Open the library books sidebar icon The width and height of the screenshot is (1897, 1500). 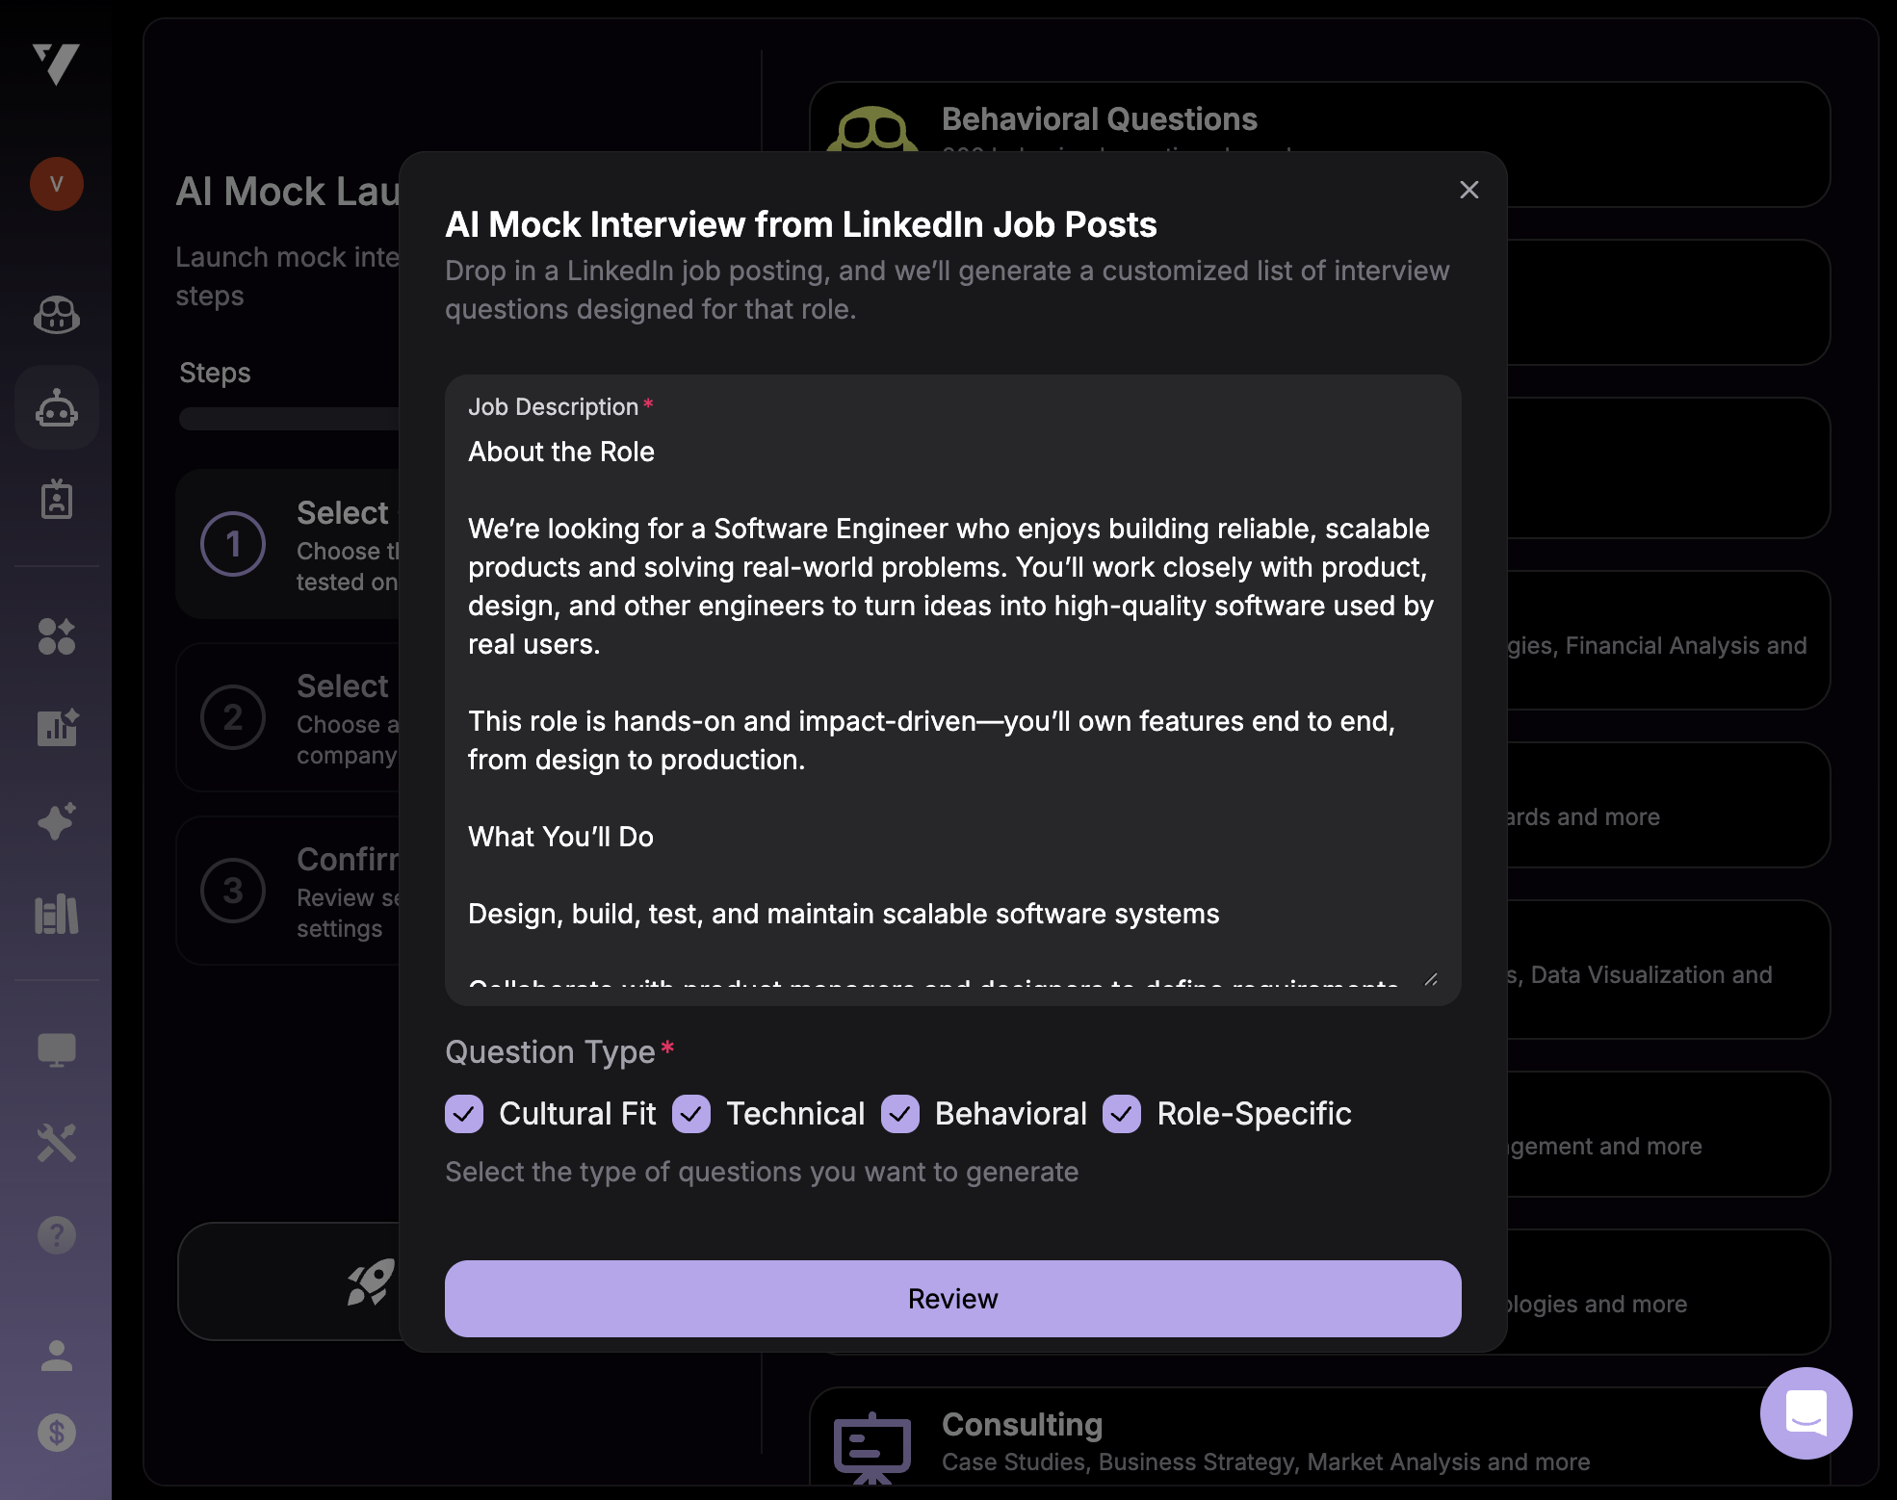[57, 915]
